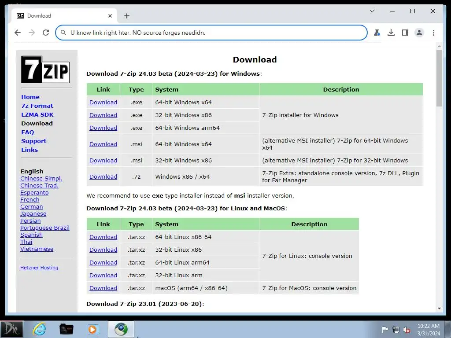The width and height of the screenshot is (451, 338).
Task: Download .exe for 64-bit Windows arm64
Action: click(x=103, y=128)
